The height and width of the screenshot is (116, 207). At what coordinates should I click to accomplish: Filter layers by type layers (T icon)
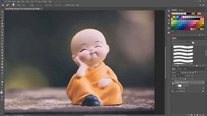188,72
